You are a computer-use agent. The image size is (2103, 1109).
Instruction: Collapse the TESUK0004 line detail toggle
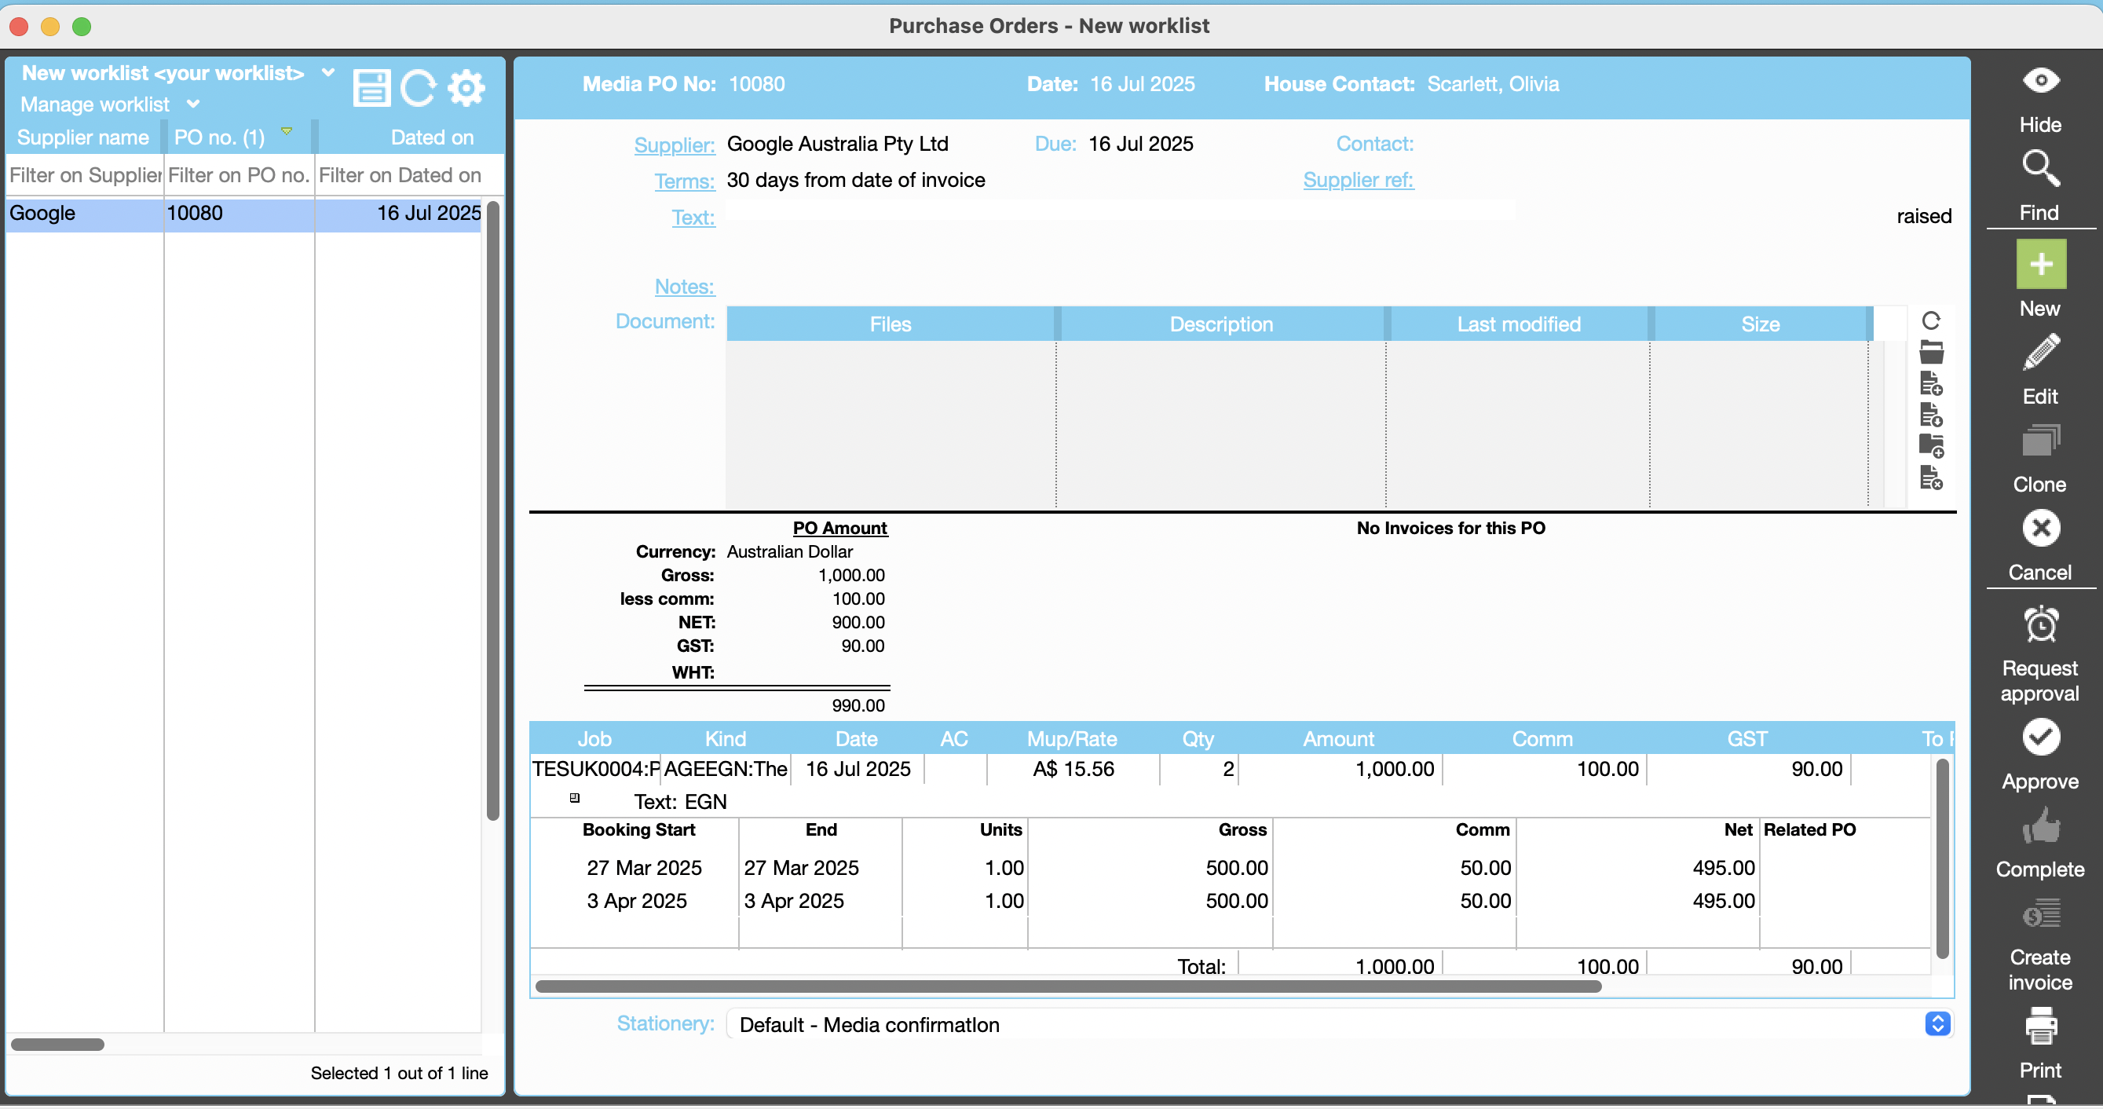[x=574, y=799]
